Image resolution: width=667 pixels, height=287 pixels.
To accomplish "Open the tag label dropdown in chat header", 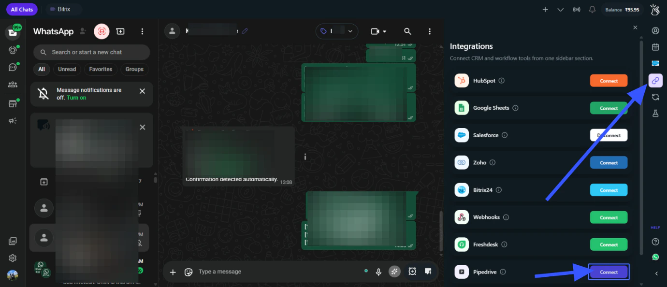I will (337, 31).
